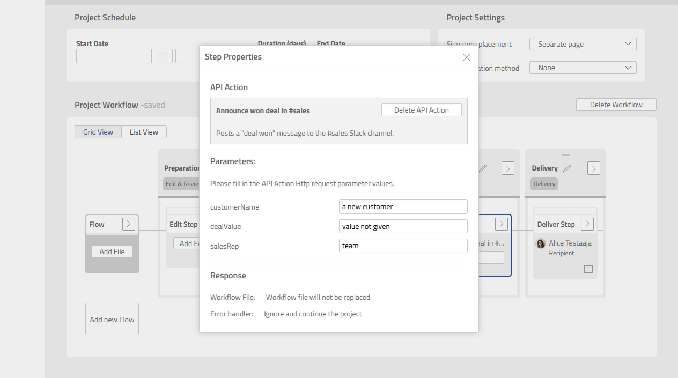Image resolution: width=678 pixels, height=378 pixels.
Task: Expand the Delivery stage arrow
Action: [x=593, y=168]
